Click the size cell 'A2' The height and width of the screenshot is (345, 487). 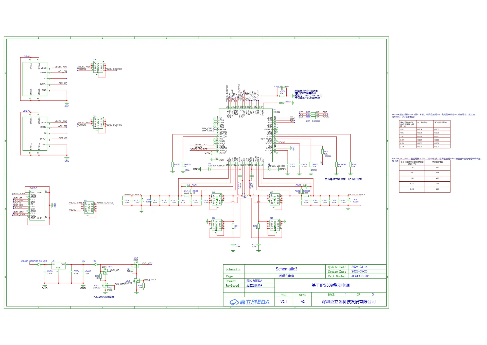pos(303,302)
